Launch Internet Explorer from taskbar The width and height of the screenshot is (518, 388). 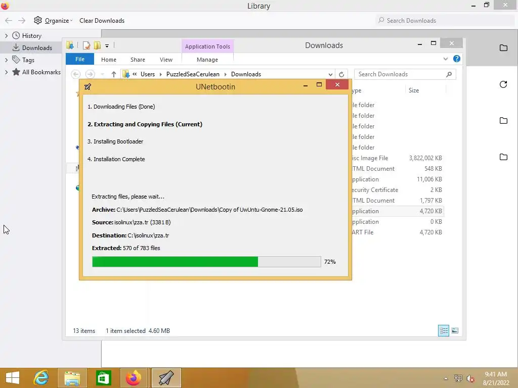coord(41,378)
